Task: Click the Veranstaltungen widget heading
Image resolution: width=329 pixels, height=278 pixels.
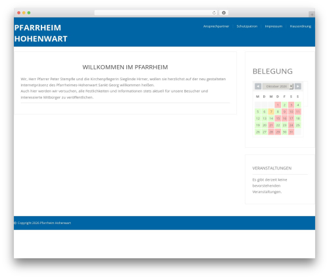Action: [272, 168]
